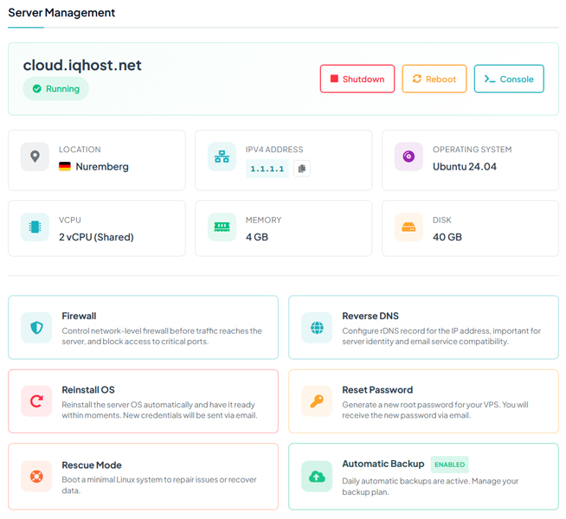Open the Server Management tab heading
Screen dimensions: 566x519
[61, 13]
